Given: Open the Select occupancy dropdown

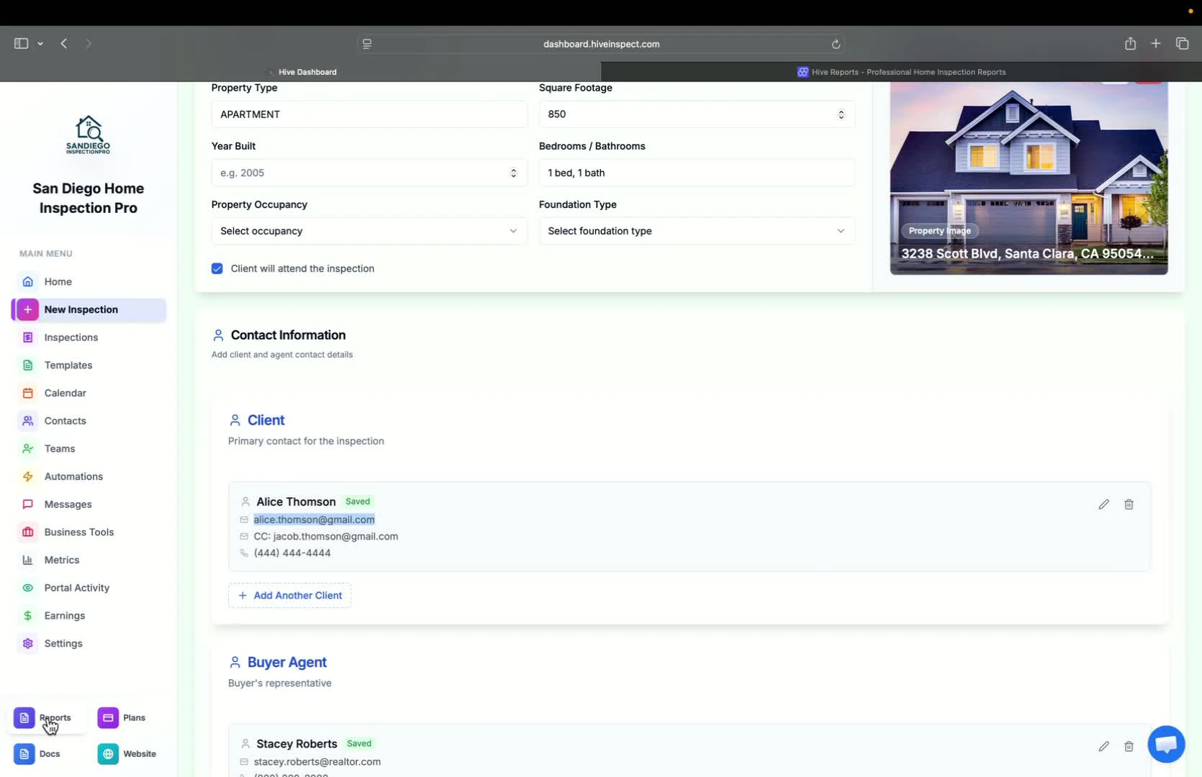Looking at the screenshot, I should click(369, 231).
